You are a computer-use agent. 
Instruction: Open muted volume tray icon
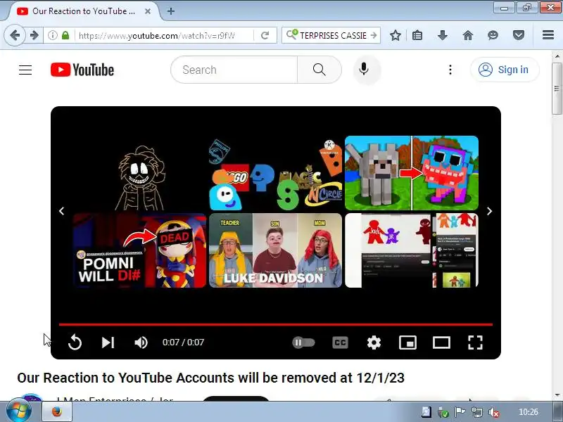point(494,412)
